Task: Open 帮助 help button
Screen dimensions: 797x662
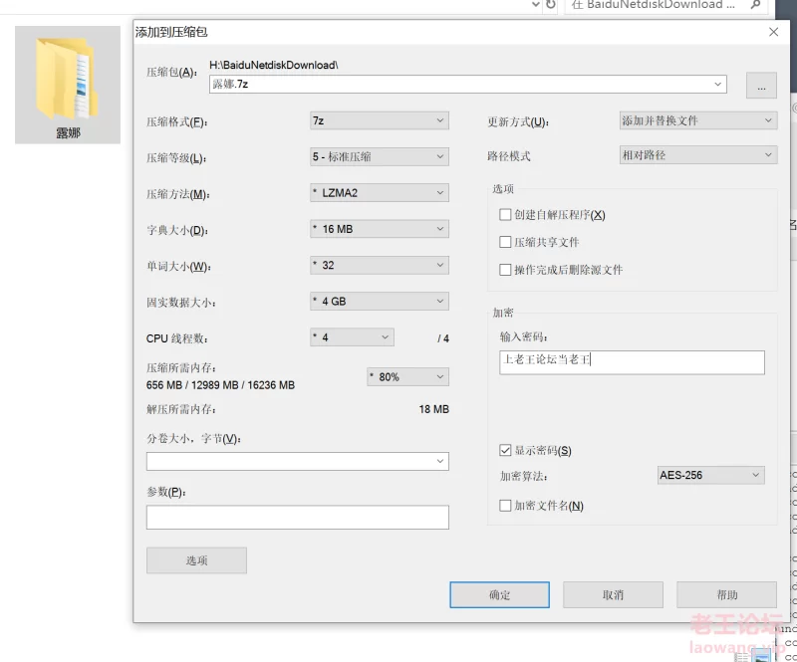Action: [x=726, y=595]
